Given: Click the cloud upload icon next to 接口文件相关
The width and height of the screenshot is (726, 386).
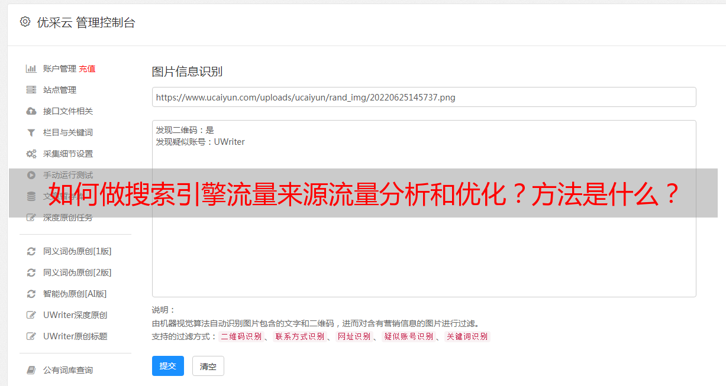Looking at the screenshot, I should pos(31,111).
